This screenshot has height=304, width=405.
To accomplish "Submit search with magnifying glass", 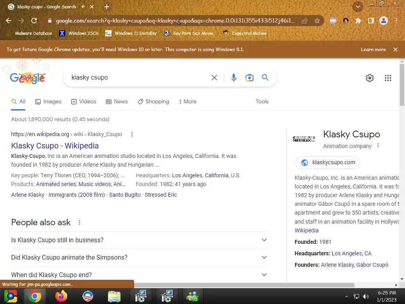I will tap(265, 77).
